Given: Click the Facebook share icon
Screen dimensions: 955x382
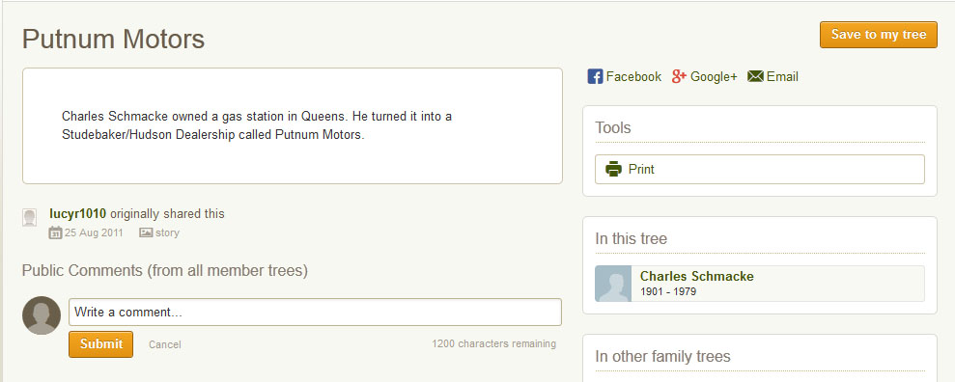Looking at the screenshot, I should click(x=595, y=76).
